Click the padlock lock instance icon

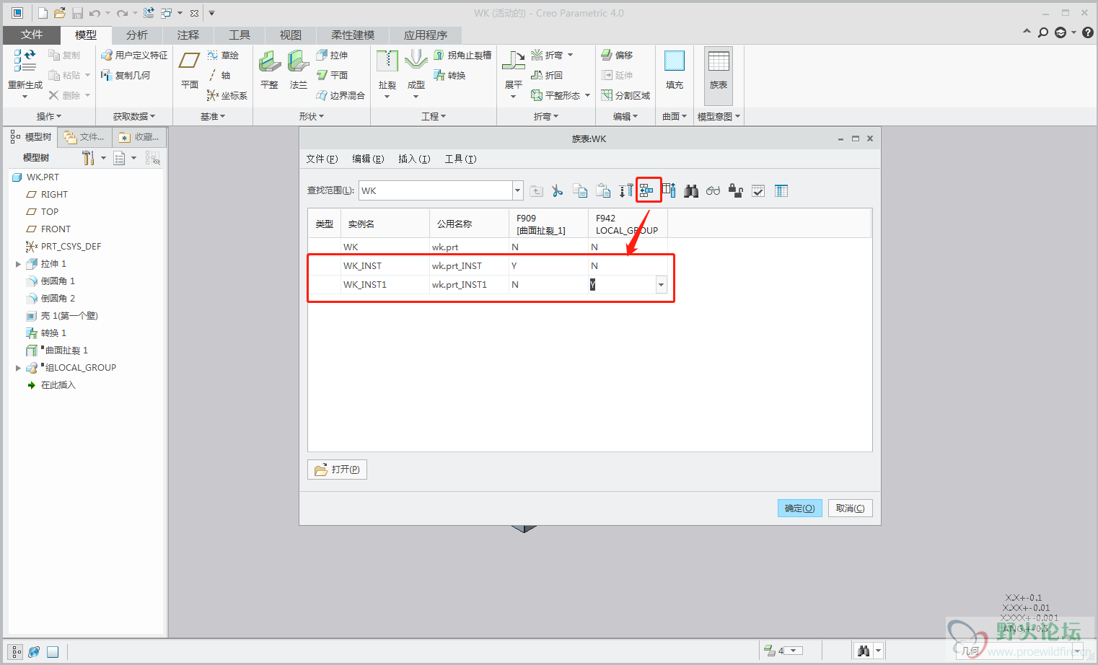[736, 190]
